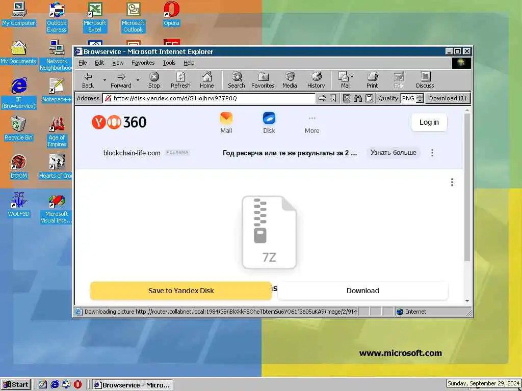Open the ad options three-dot menu
The image size is (522, 391).
click(x=432, y=153)
